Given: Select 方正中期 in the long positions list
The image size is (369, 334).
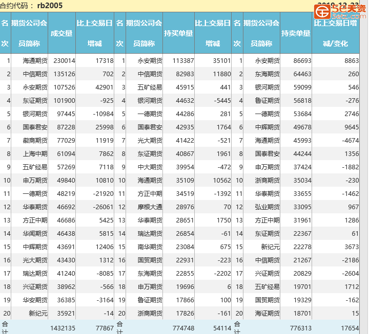Looking at the screenshot, I should pos(150,194).
